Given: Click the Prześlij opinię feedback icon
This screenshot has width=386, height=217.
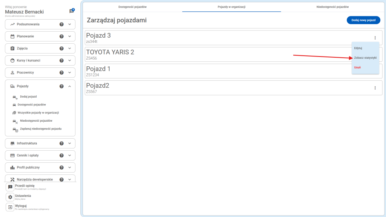Looking at the screenshot, I should [11, 187].
